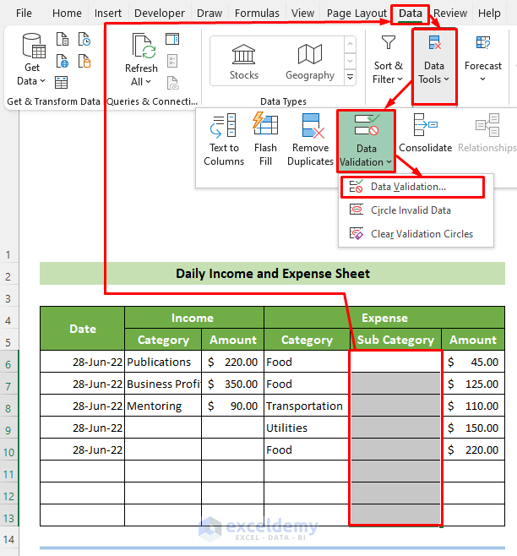Viewport: 517px width, 556px height.
Task: Open the Forecast dropdown
Action: click(x=483, y=59)
